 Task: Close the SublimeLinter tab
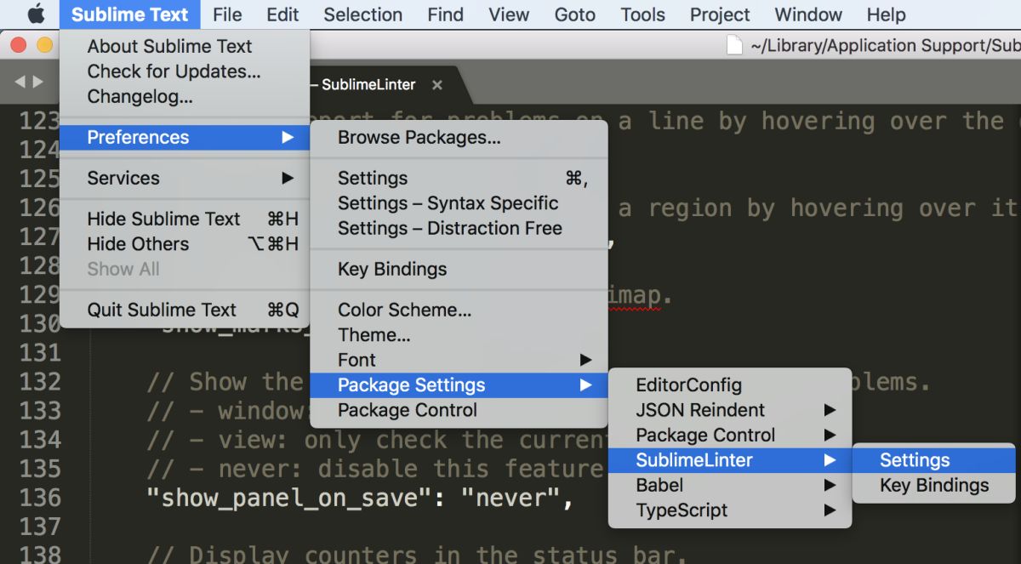(436, 85)
